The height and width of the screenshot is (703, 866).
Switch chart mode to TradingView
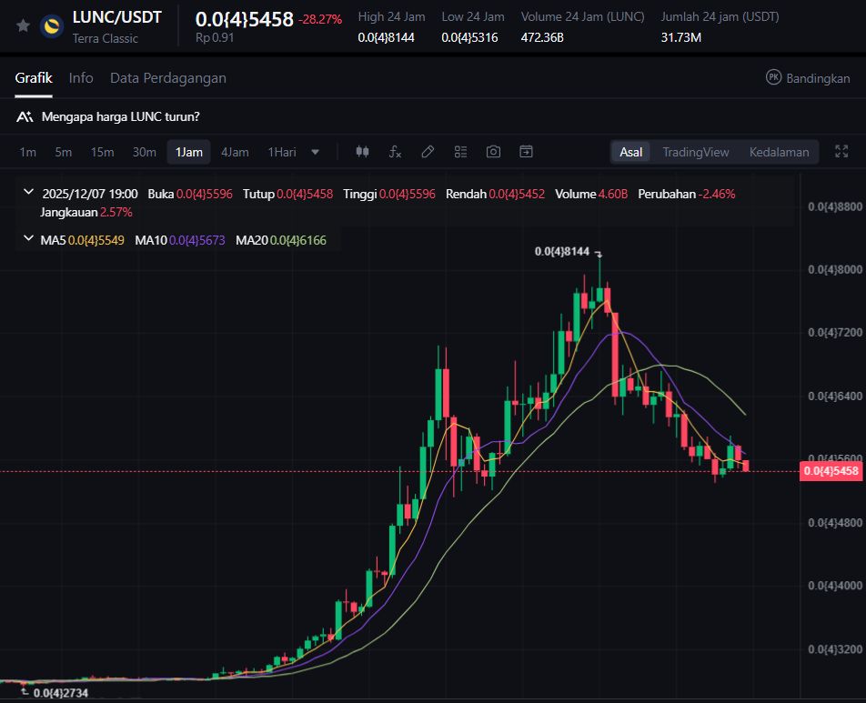point(695,152)
